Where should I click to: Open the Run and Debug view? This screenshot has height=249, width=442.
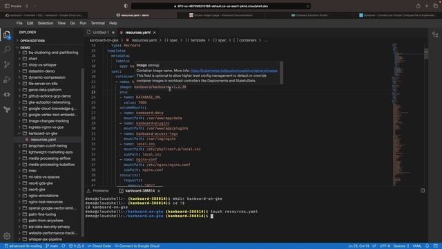click(7, 80)
